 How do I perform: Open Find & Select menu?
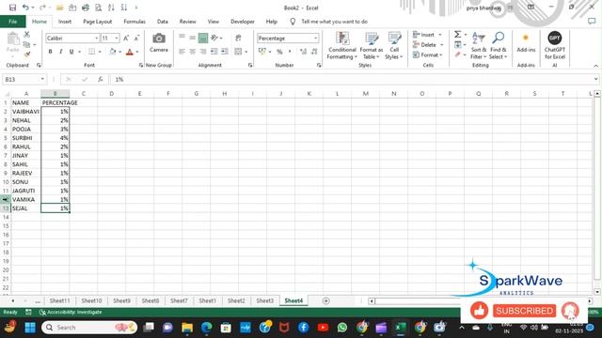click(x=498, y=46)
